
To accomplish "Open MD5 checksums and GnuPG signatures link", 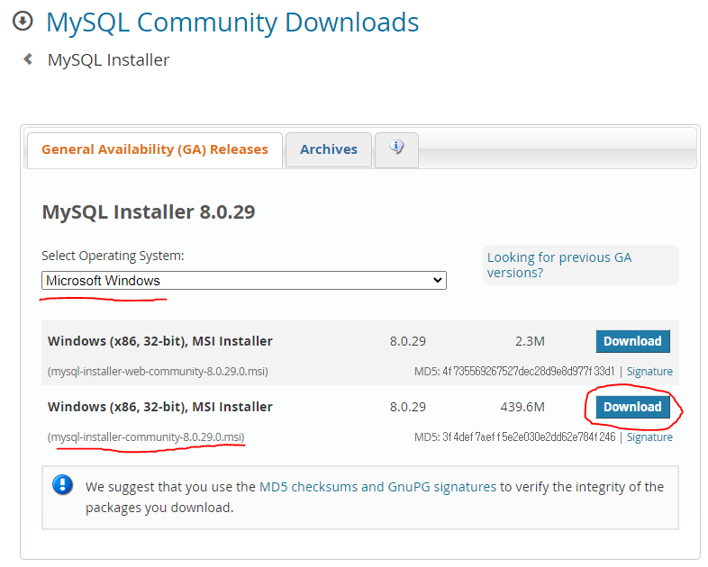I will pyautogui.click(x=378, y=487).
